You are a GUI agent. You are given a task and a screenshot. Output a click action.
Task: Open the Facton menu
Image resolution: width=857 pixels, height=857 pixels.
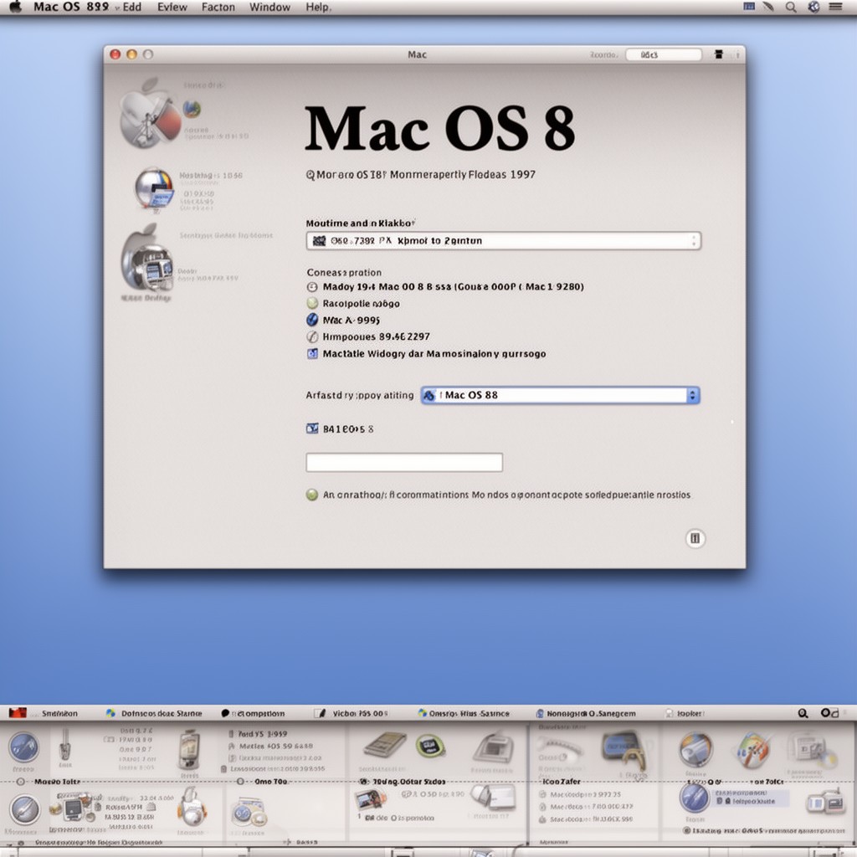click(x=218, y=7)
